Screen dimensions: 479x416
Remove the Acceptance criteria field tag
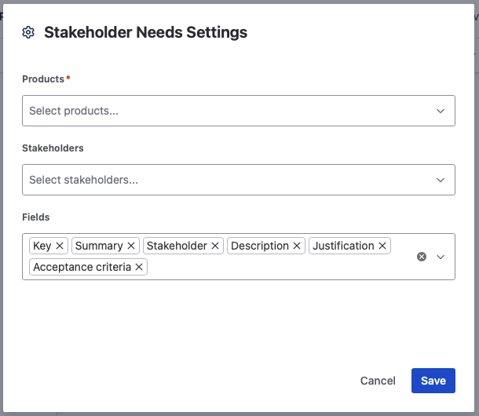click(139, 267)
